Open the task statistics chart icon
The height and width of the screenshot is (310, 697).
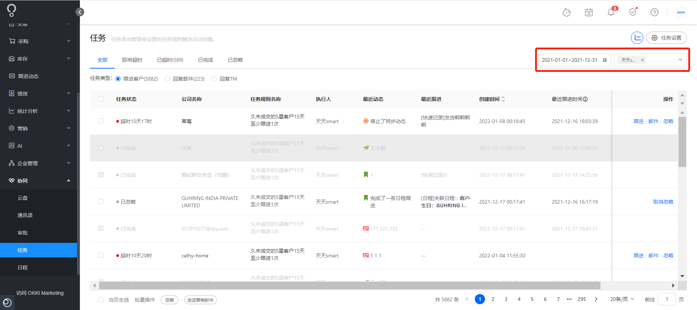[x=637, y=38]
